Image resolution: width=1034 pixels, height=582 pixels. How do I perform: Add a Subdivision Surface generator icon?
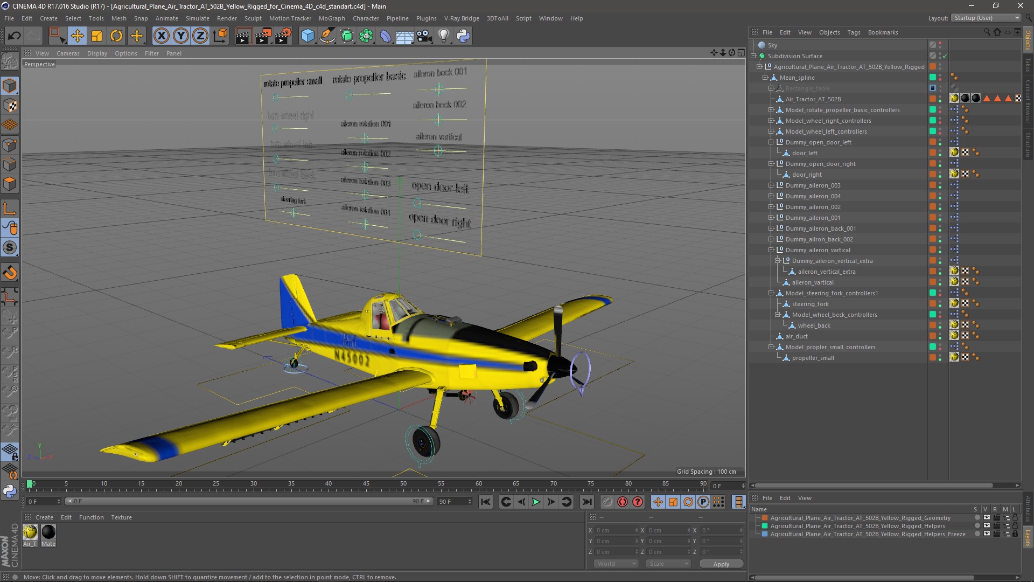[347, 36]
